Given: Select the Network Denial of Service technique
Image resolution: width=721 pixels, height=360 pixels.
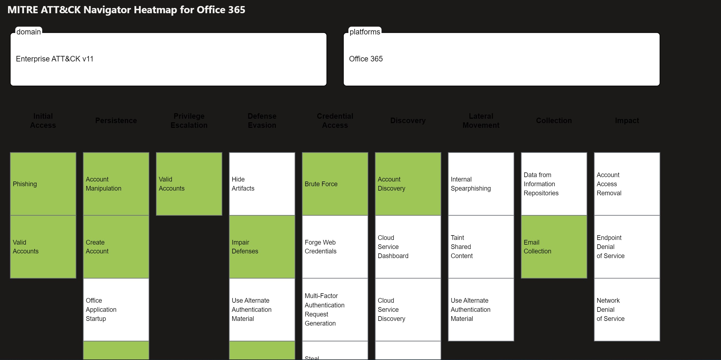Looking at the screenshot, I should click(x=627, y=309).
